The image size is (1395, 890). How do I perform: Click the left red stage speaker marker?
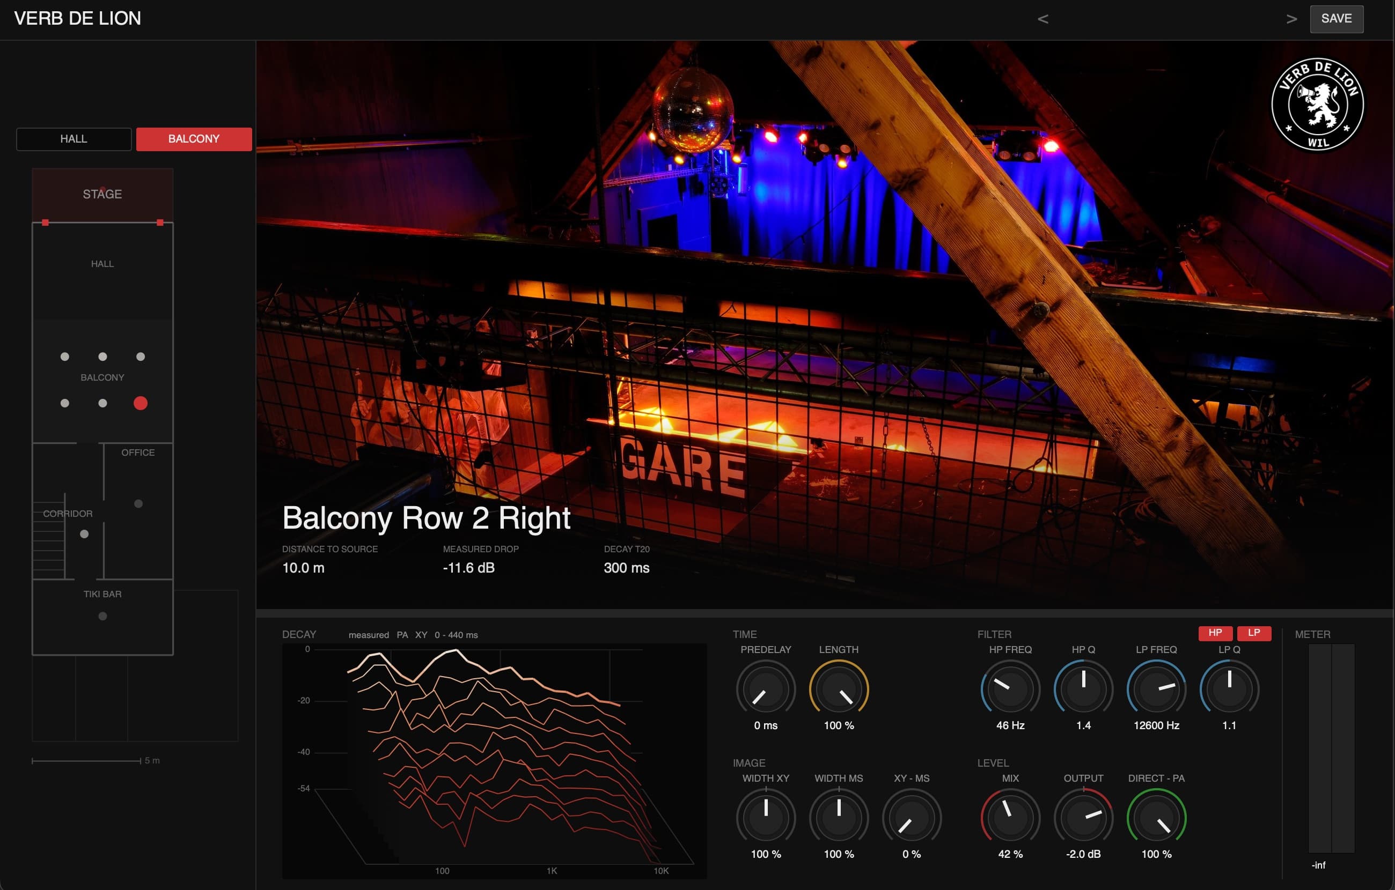point(45,222)
